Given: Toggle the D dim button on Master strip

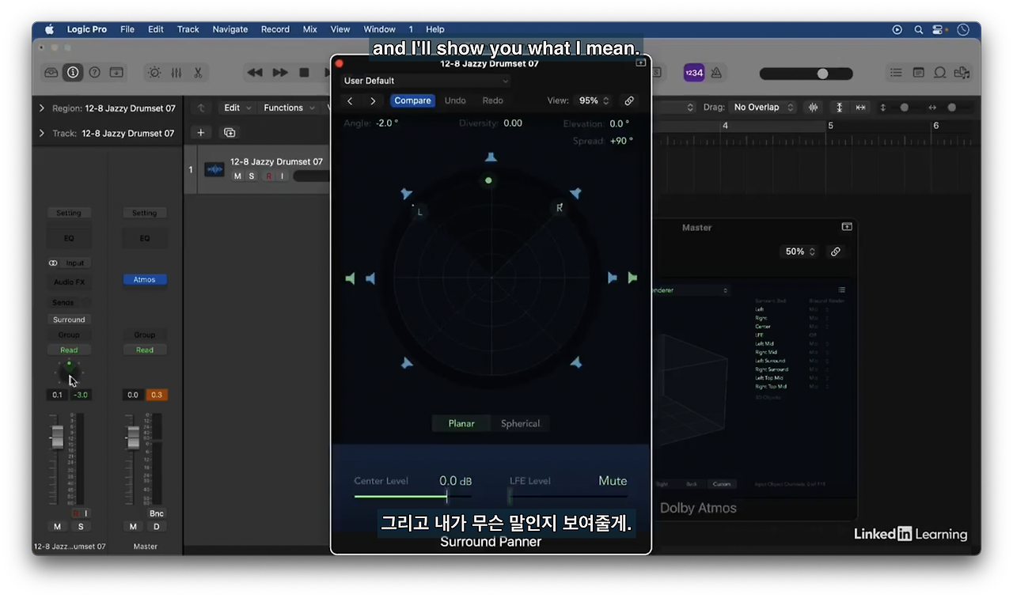Looking at the screenshot, I should [156, 527].
